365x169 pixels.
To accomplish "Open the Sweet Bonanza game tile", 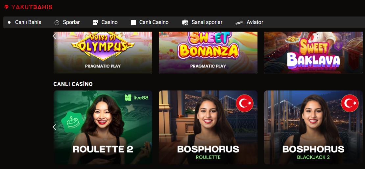I will pos(208,52).
